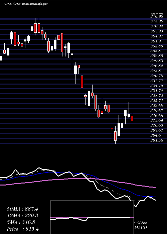Click the Price : 315.4 readout
This screenshot has height=234, width=167.
(23, 229)
